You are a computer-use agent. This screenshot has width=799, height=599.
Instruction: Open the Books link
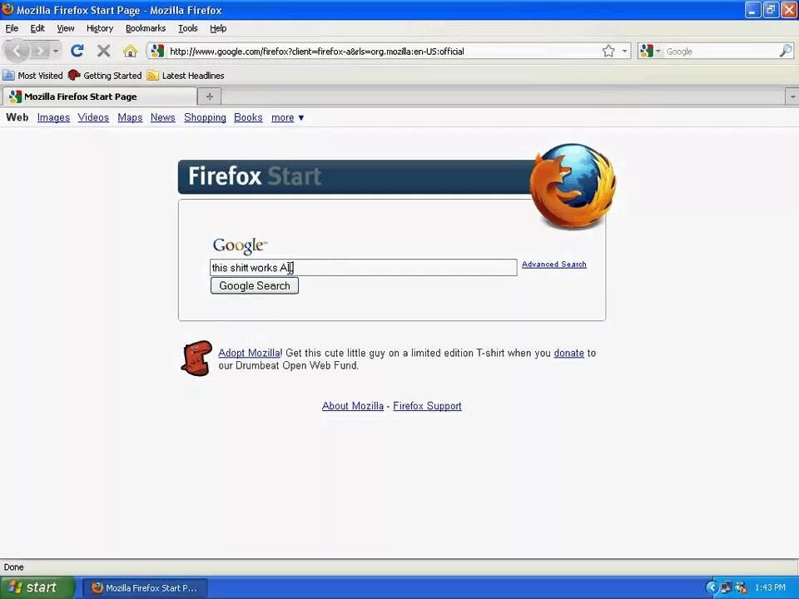(x=248, y=117)
